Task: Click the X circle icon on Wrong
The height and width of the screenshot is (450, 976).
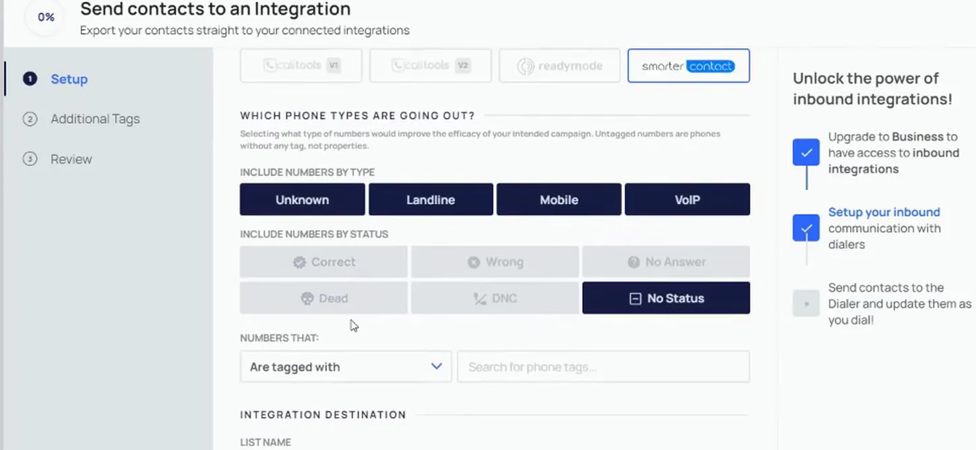Action: pos(474,262)
